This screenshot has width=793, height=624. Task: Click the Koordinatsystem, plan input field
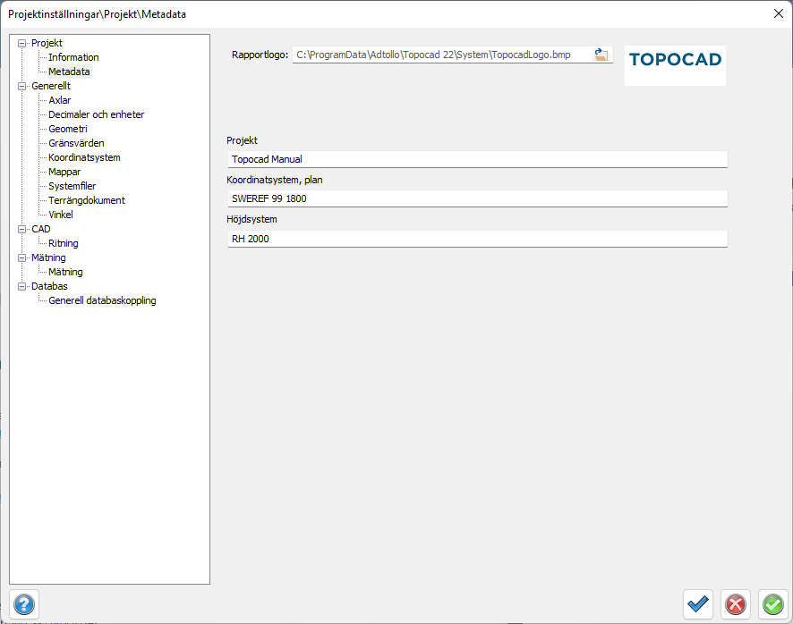(x=477, y=198)
